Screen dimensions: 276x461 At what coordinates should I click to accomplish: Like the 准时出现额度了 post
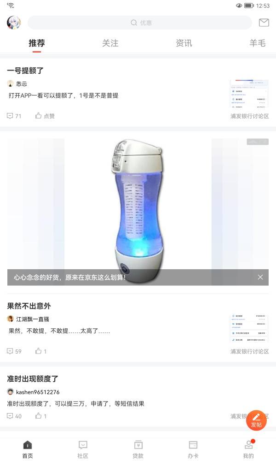(41, 416)
